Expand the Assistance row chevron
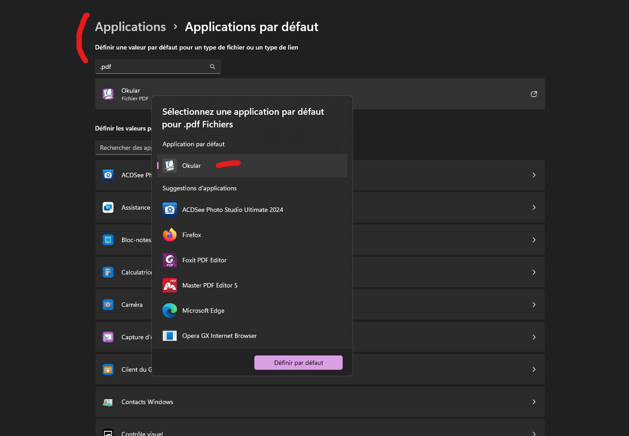The height and width of the screenshot is (436, 629). pos(534,207)
